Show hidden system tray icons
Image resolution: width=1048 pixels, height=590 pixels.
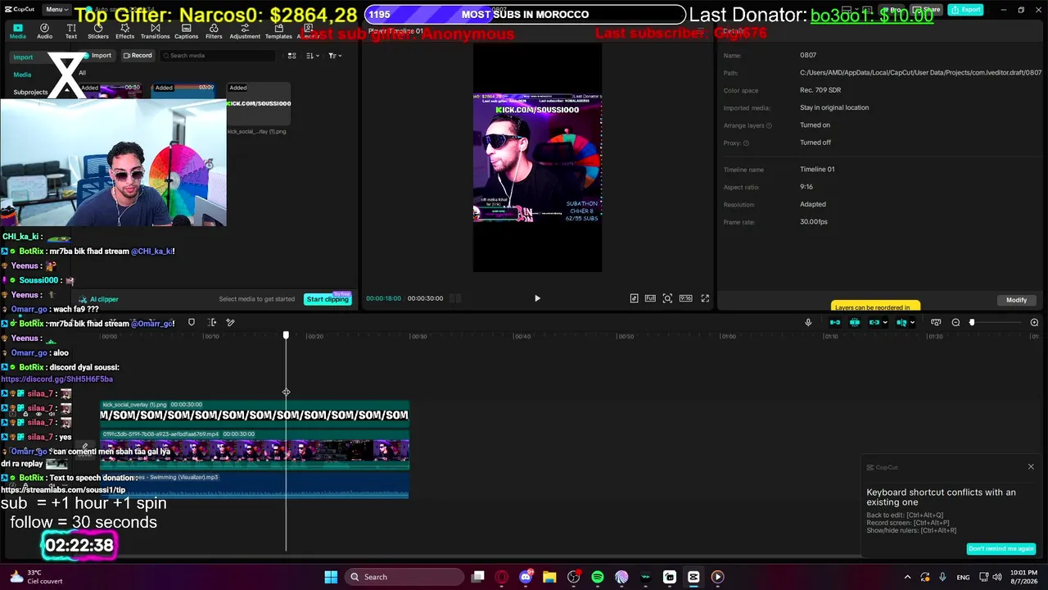tap(907, 577)
